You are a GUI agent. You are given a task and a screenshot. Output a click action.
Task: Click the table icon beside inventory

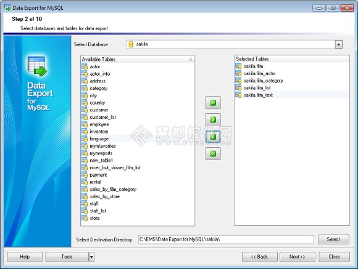[85, 132]
